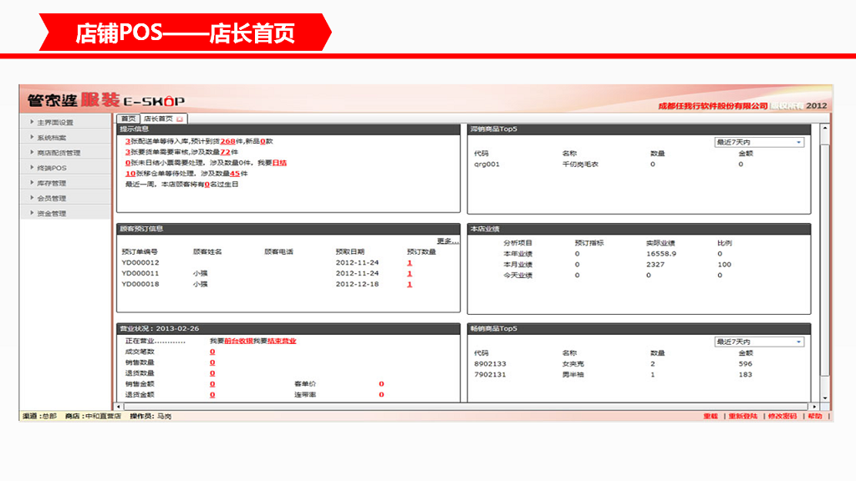
Task: Click the vertical scrollbar down arrow
Action: [x=824, y=398]
